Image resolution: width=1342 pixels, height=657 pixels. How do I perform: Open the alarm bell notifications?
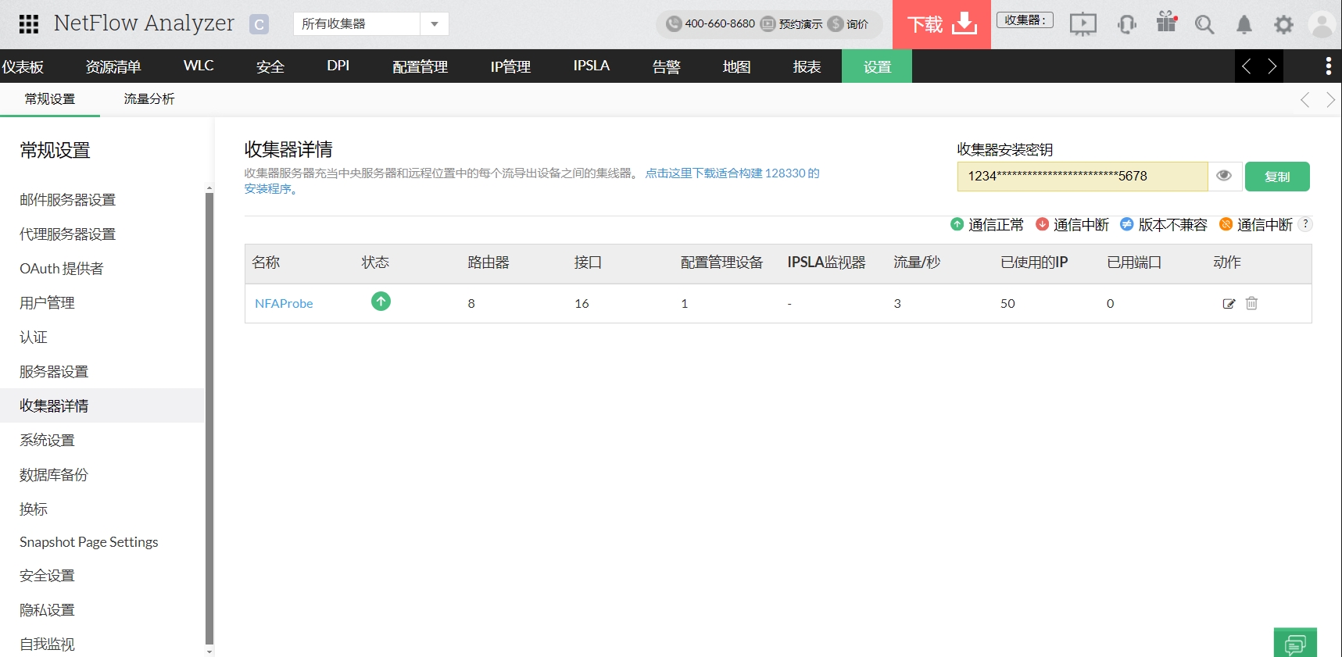[x=1244, y=25]
